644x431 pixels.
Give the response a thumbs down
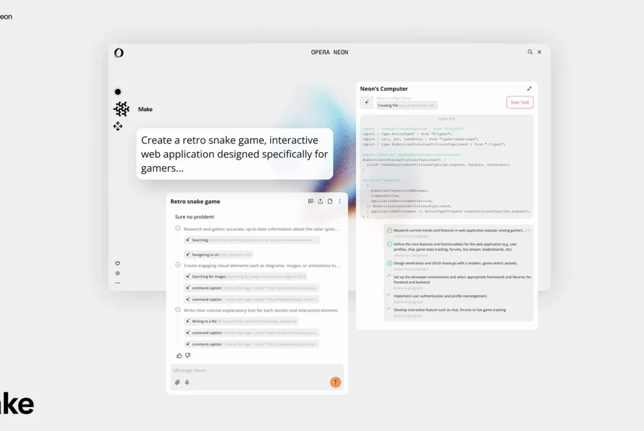click(187, 355)
